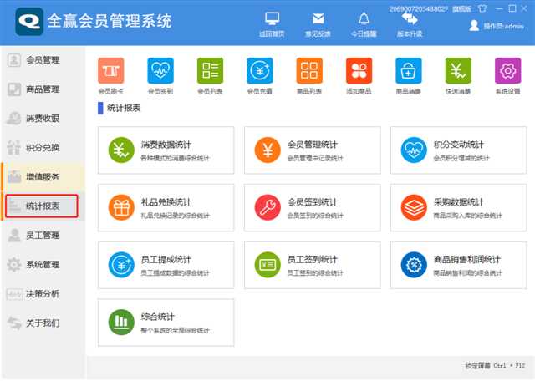Open the 消费数据统计 report card

(x=166, y=150)
